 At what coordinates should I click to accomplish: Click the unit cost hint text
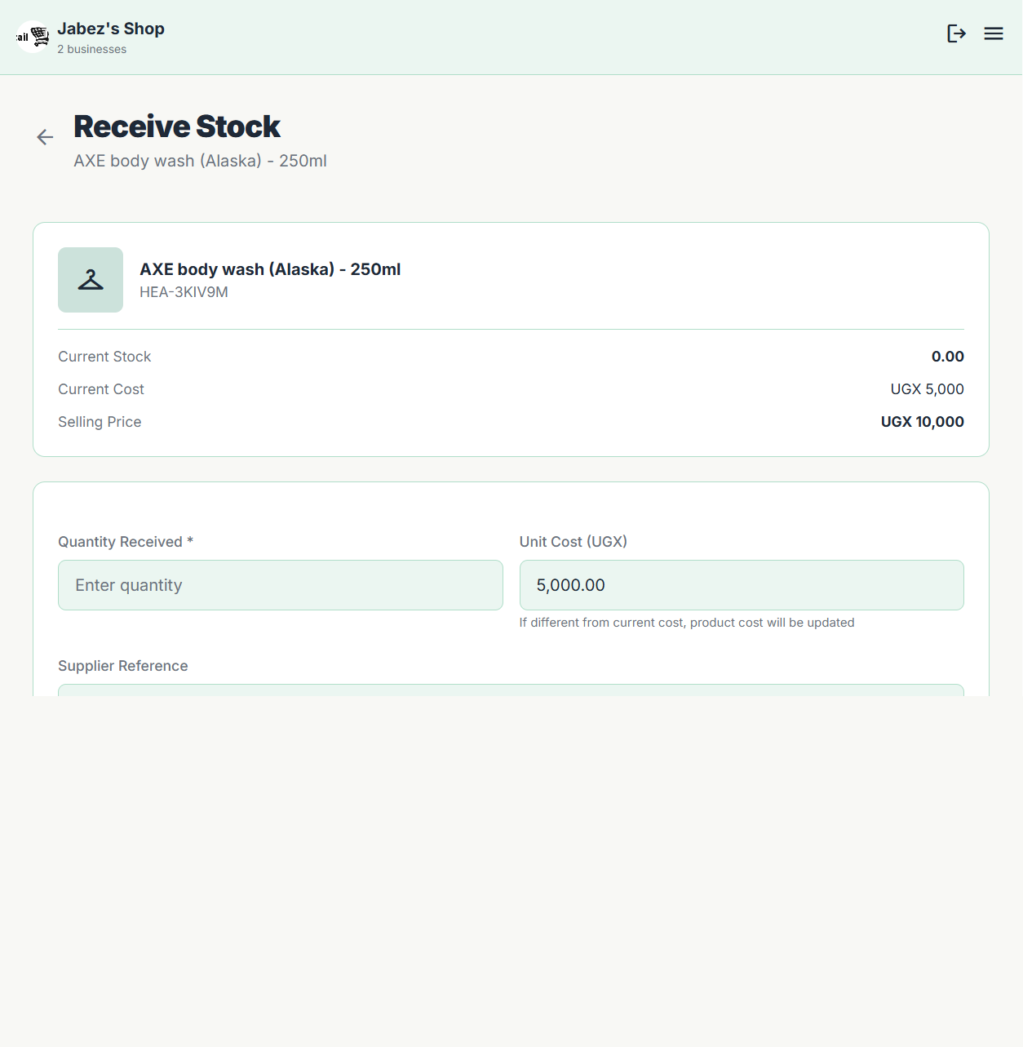(687, 623)
